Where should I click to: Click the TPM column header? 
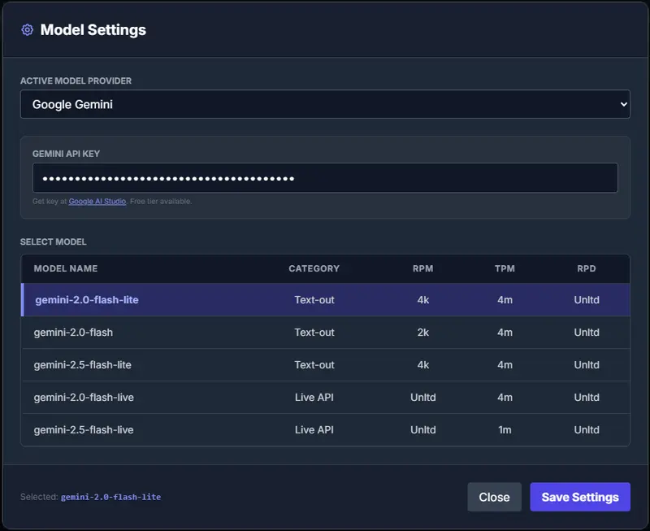click(x=505, y=268)
